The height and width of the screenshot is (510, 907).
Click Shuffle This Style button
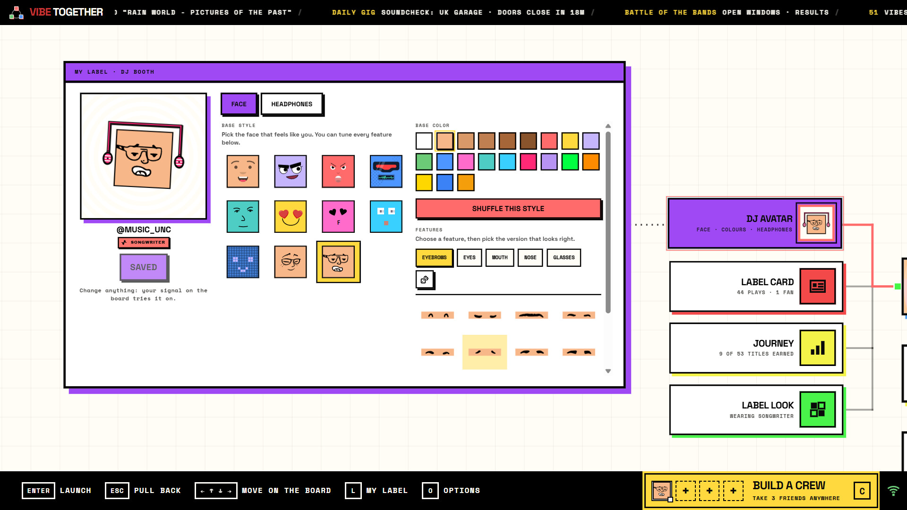508,209
